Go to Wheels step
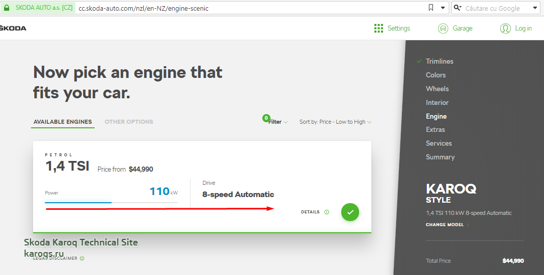 [437, 89]
